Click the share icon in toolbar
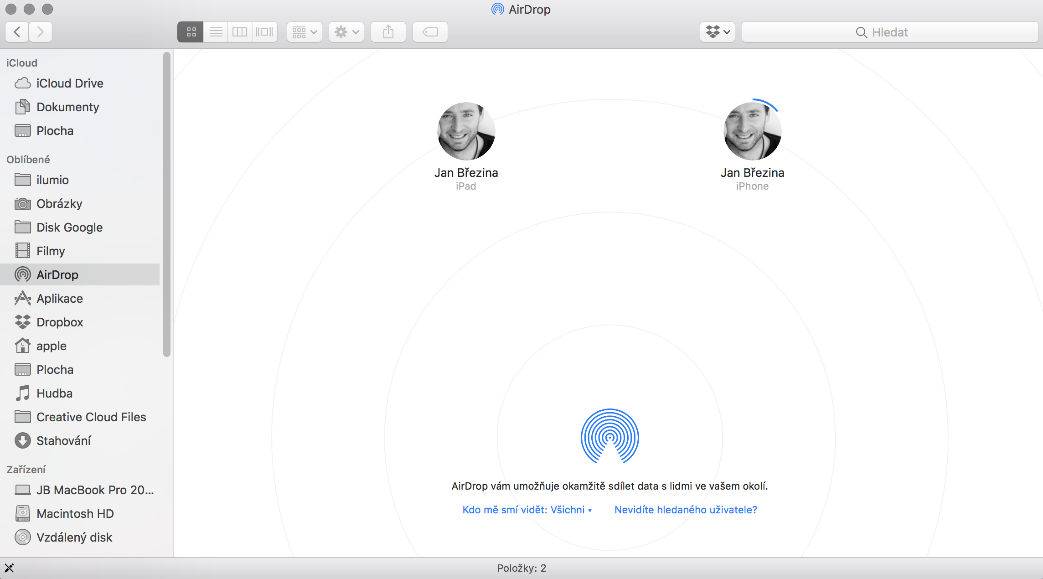This screenshot has height=579, width=1043. click(x=388, y=31)
